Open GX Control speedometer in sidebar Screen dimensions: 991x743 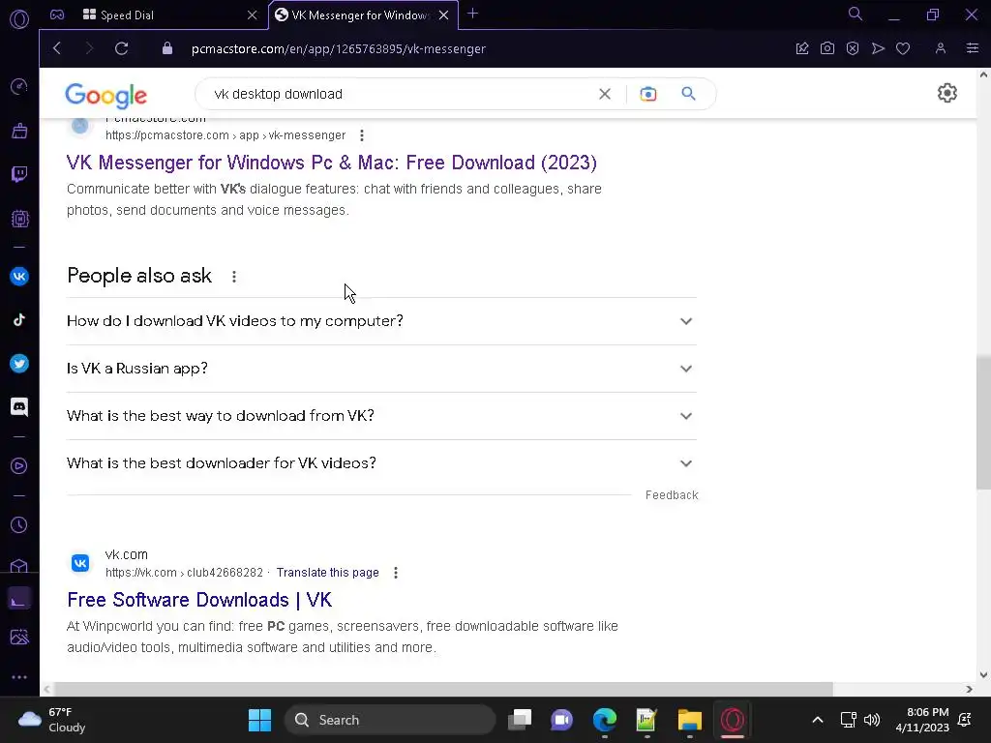pos(19,86)
